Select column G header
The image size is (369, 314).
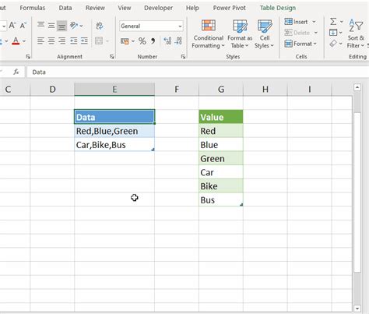coord(221,90)
